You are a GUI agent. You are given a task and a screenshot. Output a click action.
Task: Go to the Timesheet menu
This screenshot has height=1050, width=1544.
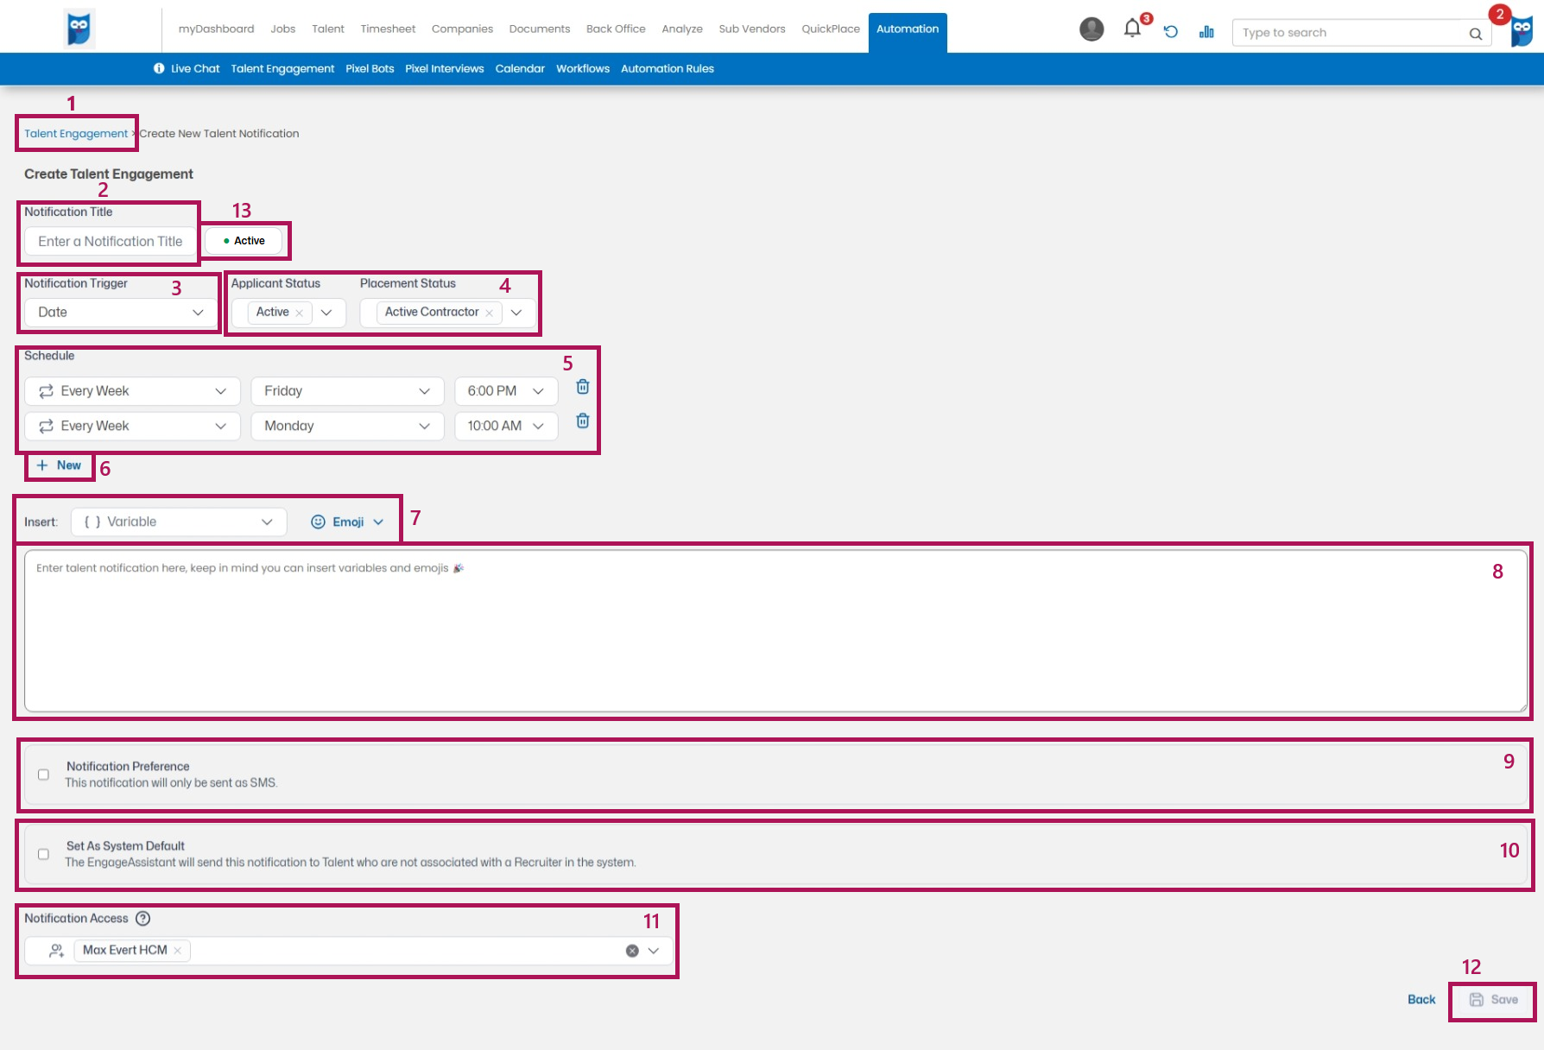[x=388, y=29]
